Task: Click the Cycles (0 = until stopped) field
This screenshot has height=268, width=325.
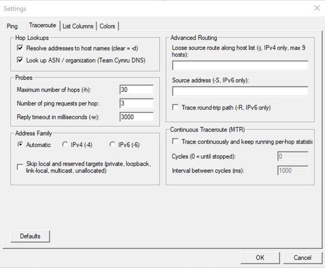Action: click(x=292, y=156)
